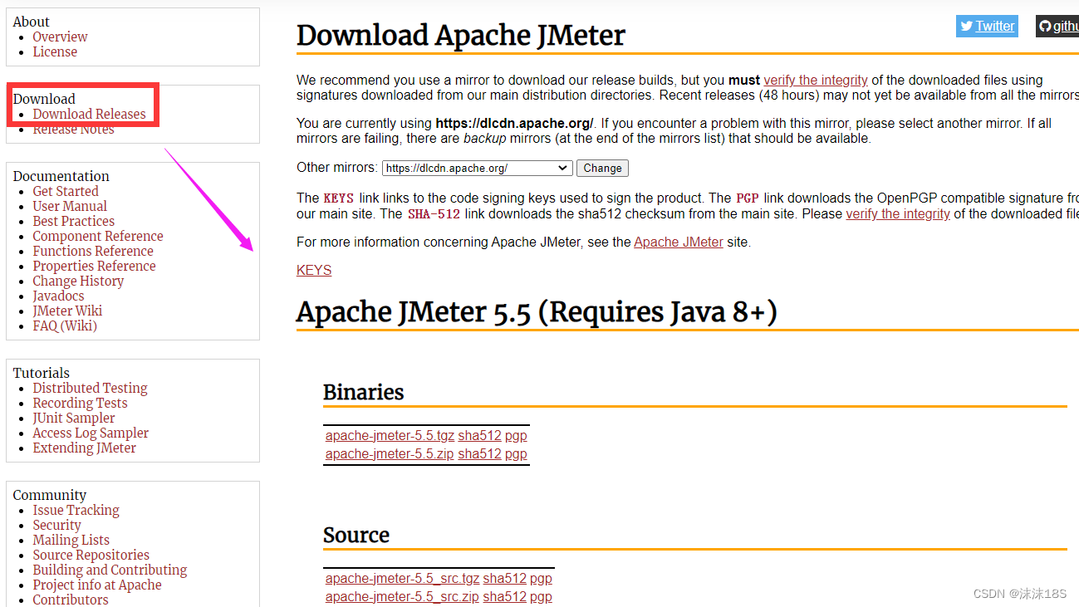
Task: Open Distributed Testing tutorial
Action: pyautogui.click(x=90, y=389)
